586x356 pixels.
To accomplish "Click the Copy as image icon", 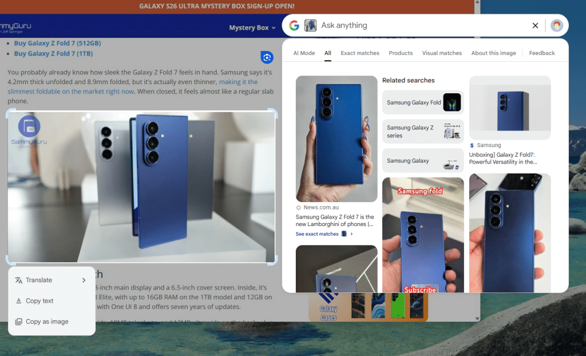I will pyautogui.click(x=19, y=322).
